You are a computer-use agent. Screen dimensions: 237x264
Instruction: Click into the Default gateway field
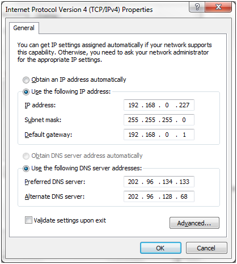pos(159,135)
